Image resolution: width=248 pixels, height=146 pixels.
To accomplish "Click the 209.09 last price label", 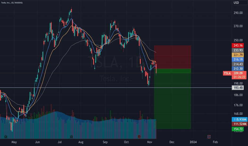I will coord(238,73).
